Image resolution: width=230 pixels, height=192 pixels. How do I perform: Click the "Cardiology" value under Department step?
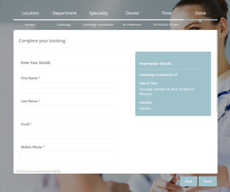64,25
